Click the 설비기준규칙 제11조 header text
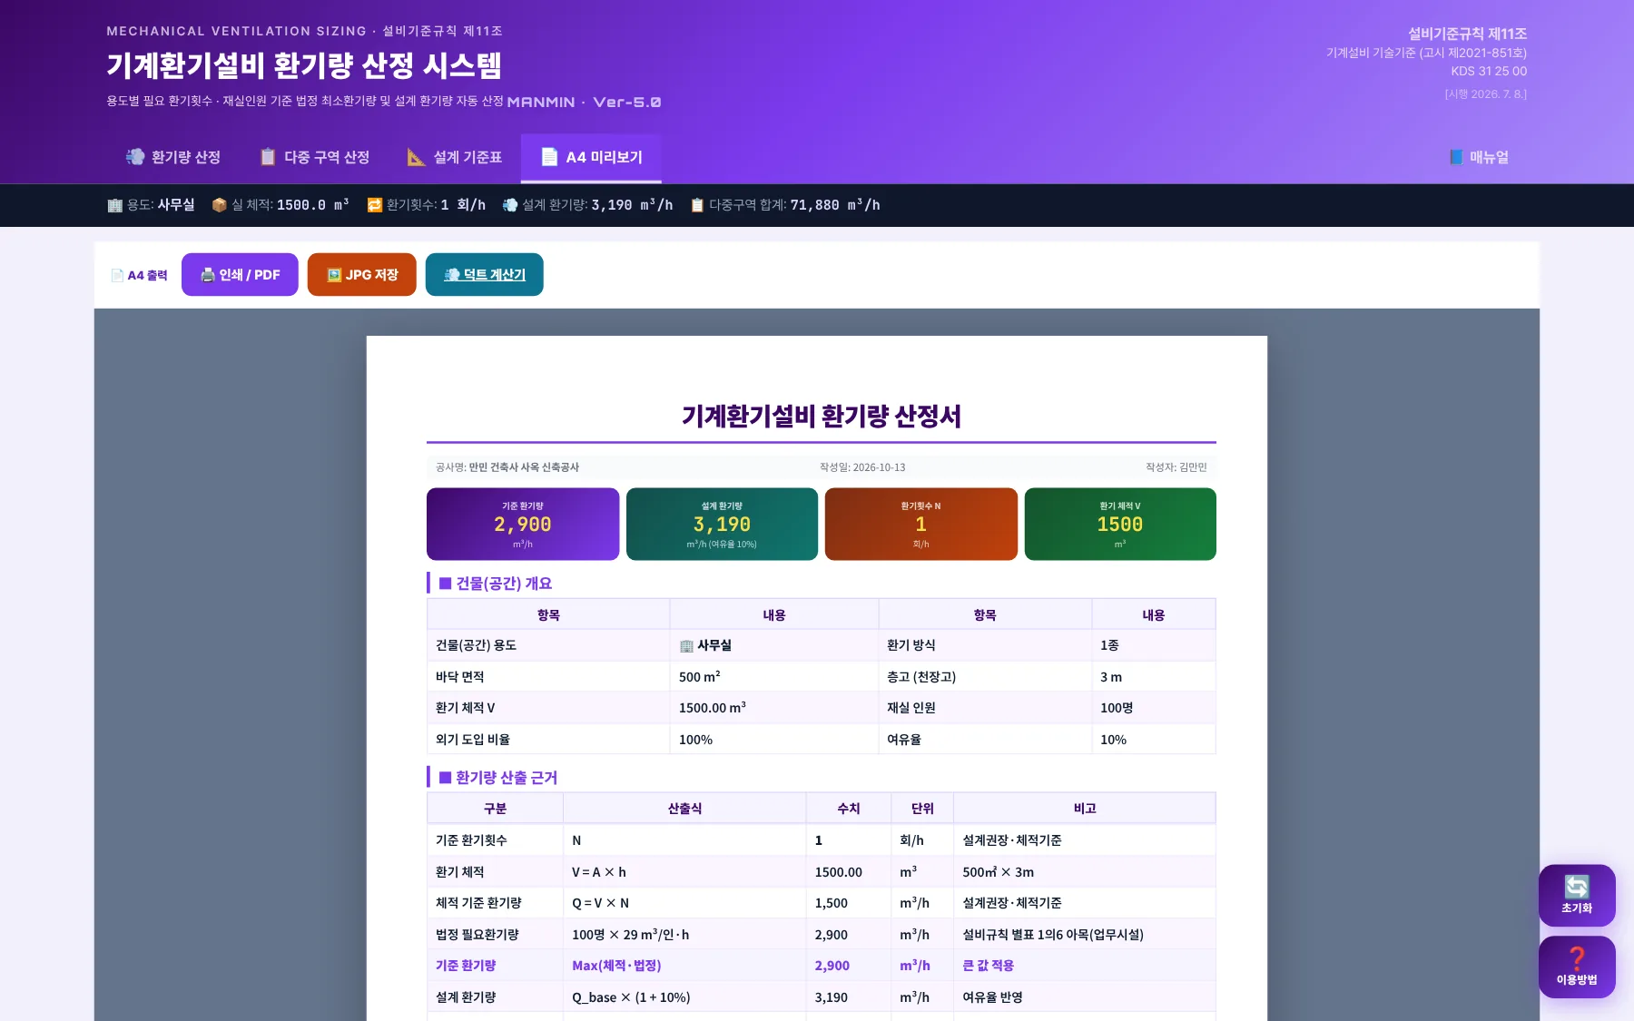1634x1021 pixels. tap(1467, 34)
